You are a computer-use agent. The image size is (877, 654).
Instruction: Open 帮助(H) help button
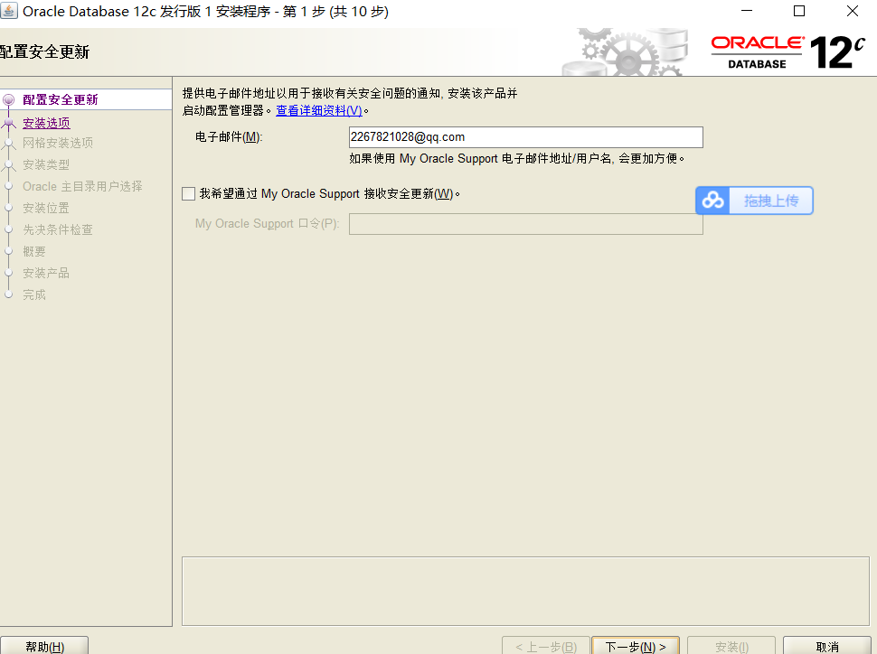44,646
